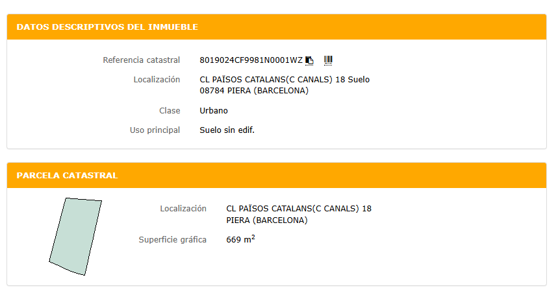
Task: Click the 'Urbano' class value
Action: 214,111
